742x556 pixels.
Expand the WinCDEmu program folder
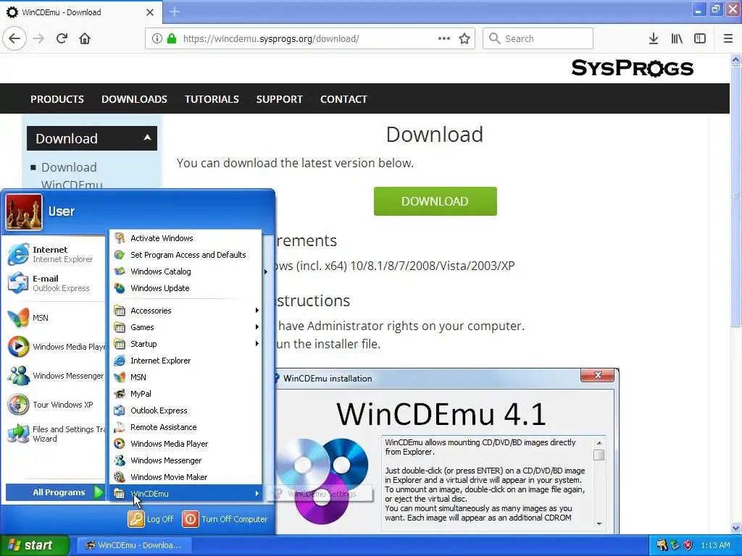pyautogui.click(x=185, y=494)
